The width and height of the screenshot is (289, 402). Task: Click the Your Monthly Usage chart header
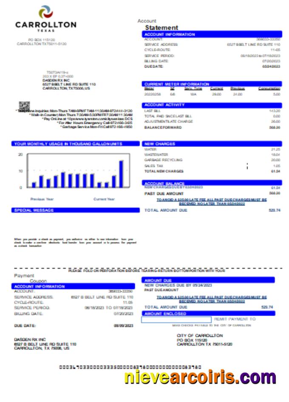click(75, 144)
